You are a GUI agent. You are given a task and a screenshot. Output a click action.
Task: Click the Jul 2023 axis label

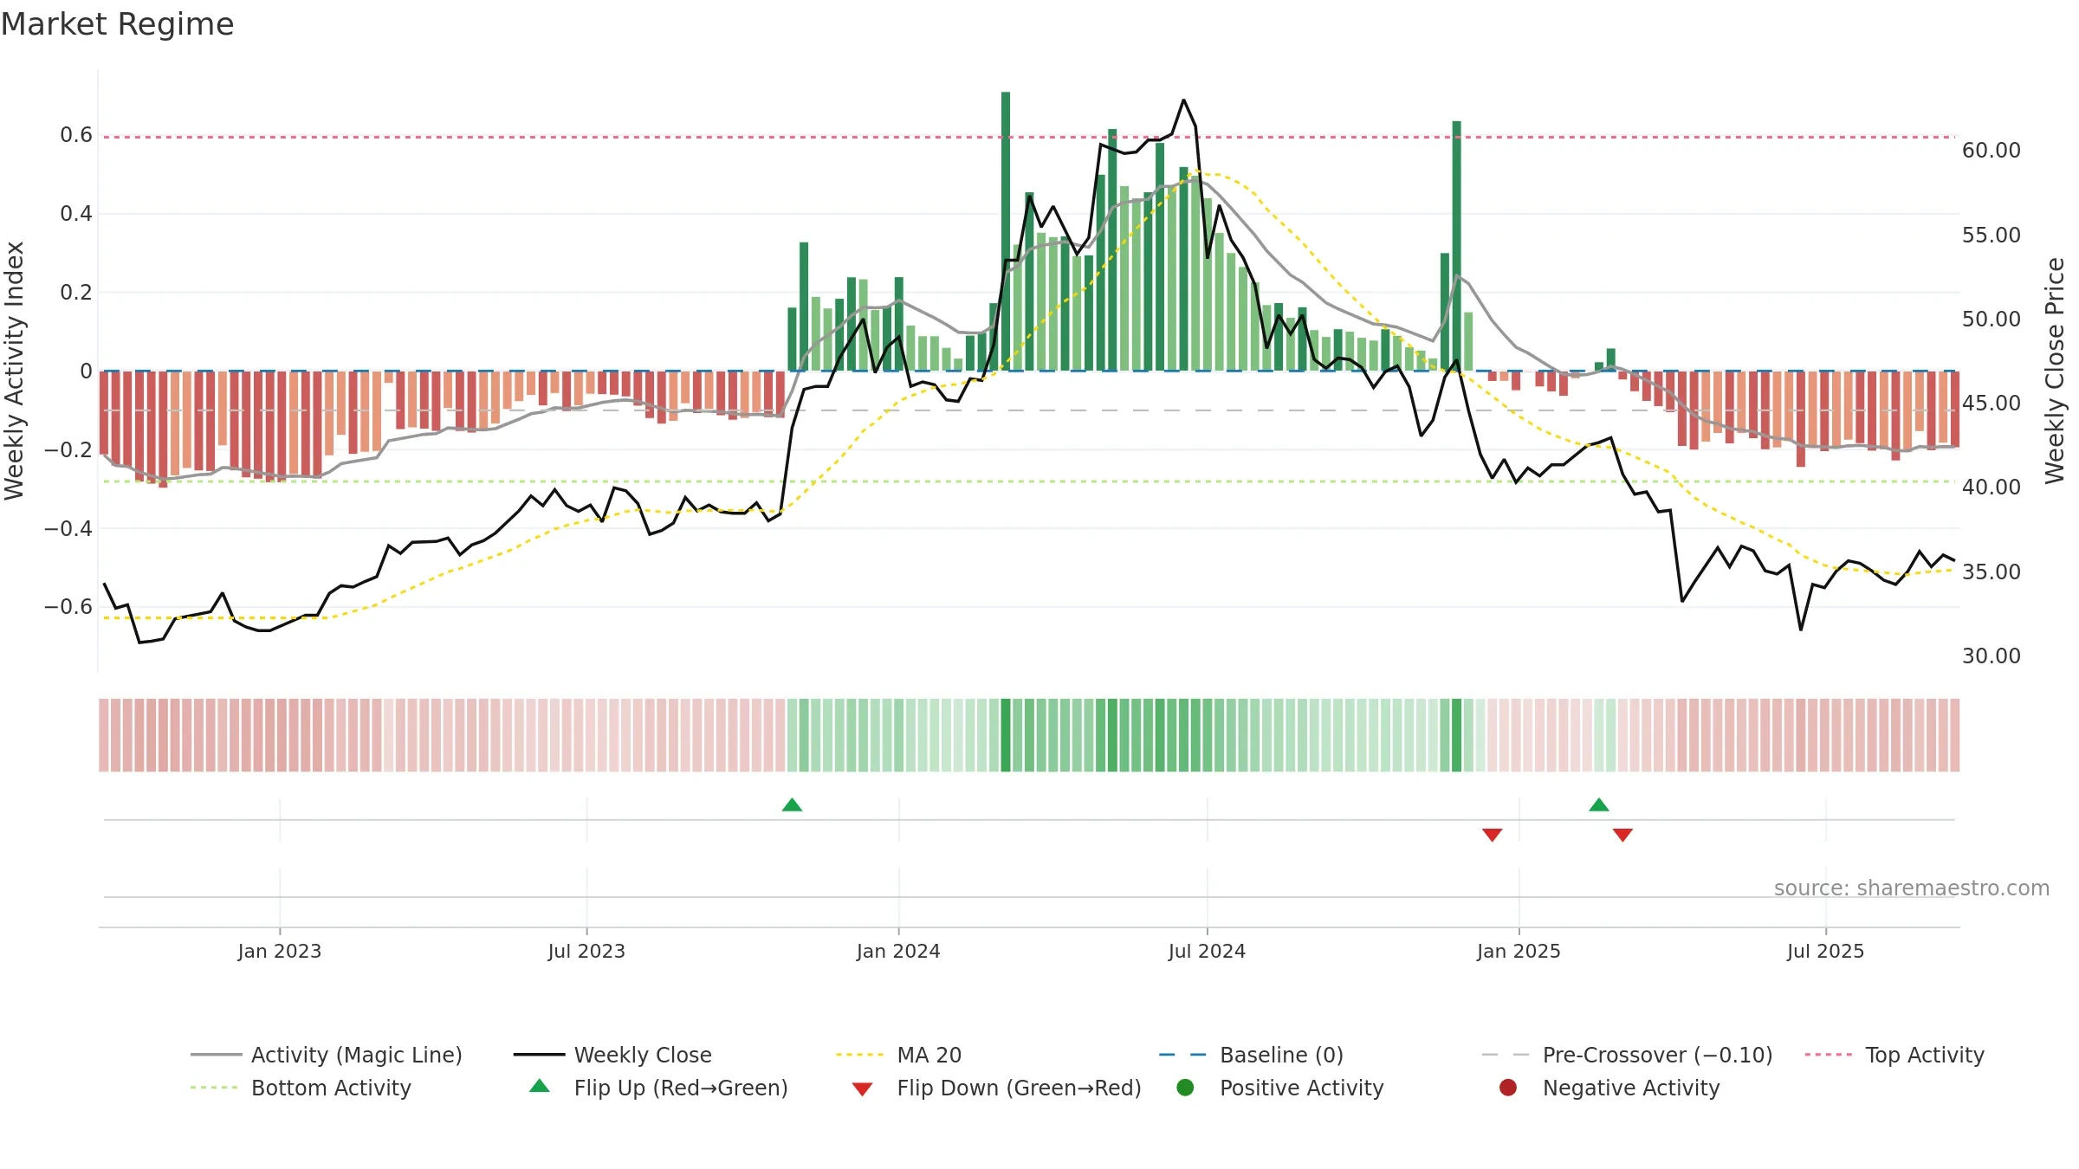[x=586, y=951]
